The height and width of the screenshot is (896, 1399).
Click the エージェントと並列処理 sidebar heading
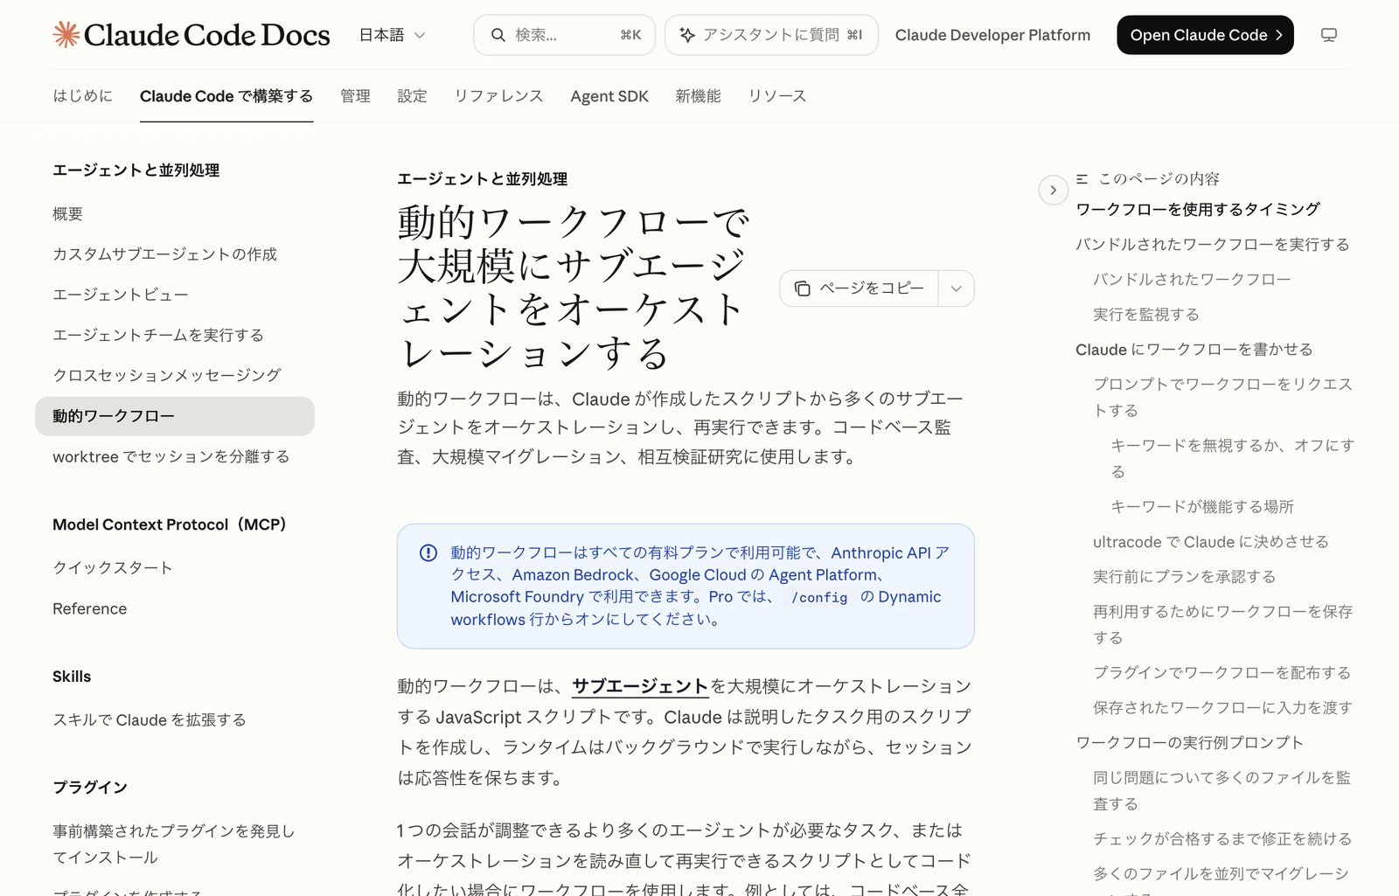[136, 170]
